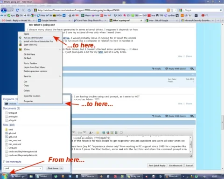The width and height of the screenshot is (224, 179).
Task: Click the cmd folder icon under Files
Action: pyautogui.click(x=7, y=130)
